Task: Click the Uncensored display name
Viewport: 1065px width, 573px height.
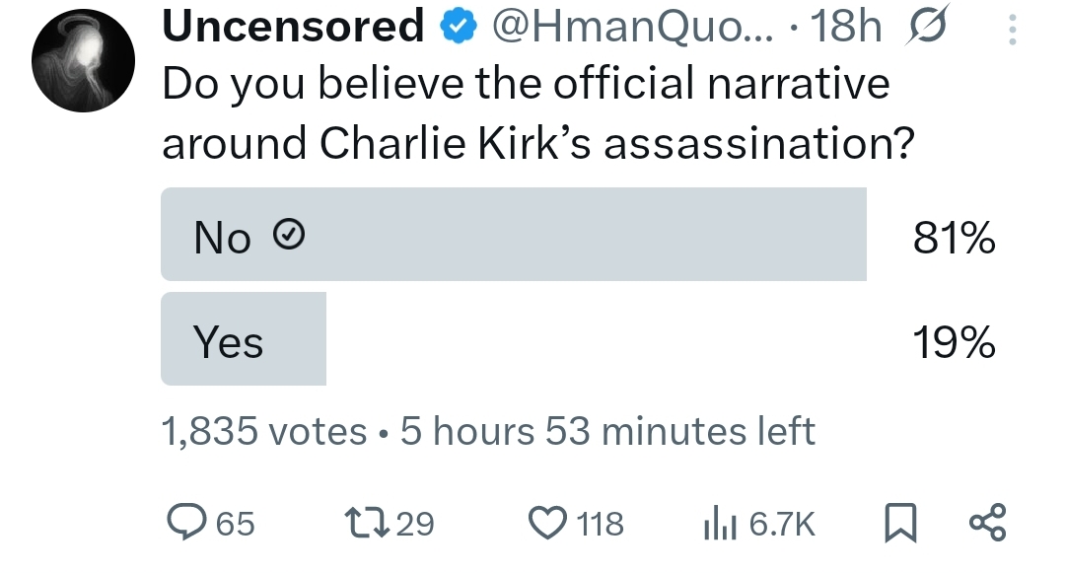Action: pos(293,27)
